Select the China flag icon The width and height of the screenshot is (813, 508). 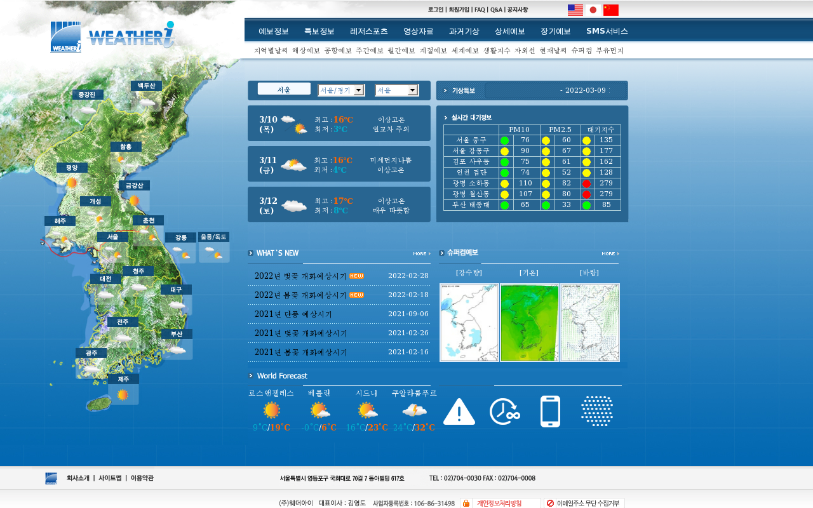pos(610,10)
